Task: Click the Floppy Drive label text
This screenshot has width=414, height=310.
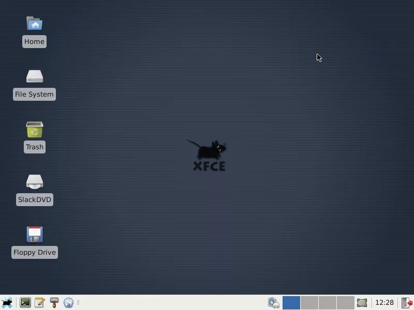Action: [35, 253]
